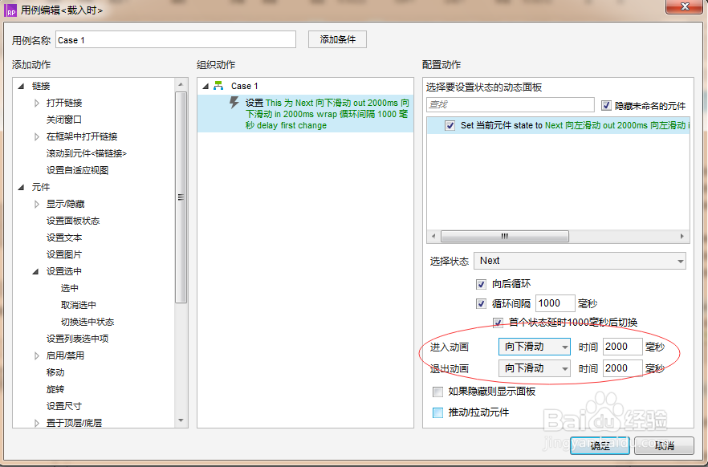This screenshot has height=467, width=708.
Task: Click 进入动画 时间 2000 field
Action: tap(622, 347)
